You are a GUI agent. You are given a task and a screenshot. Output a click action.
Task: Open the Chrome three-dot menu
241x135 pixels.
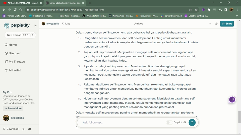[x=237, y=10]
